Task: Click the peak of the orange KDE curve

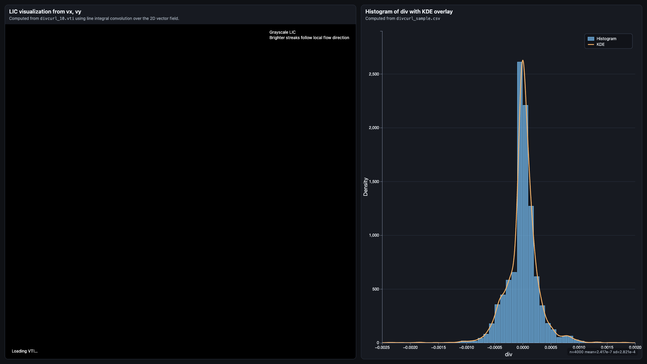Action: coord(523,61)
